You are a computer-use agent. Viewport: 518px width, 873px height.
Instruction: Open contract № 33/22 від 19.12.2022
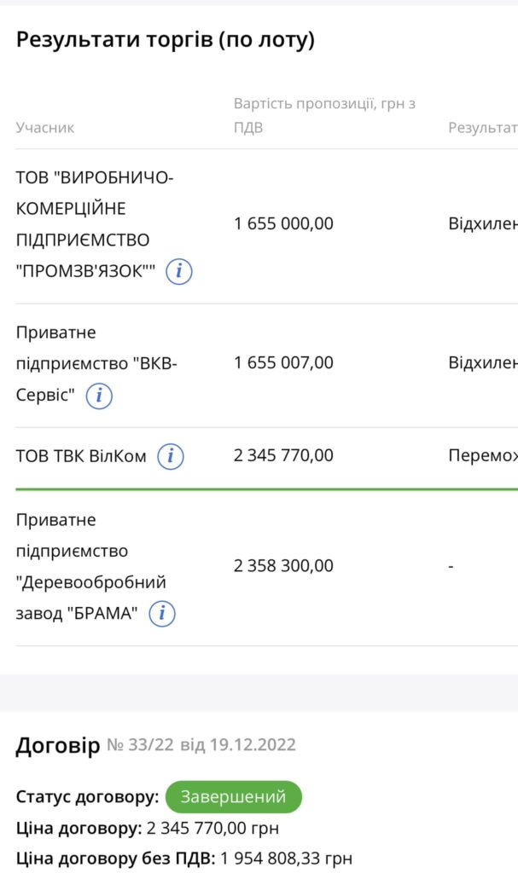201,745
